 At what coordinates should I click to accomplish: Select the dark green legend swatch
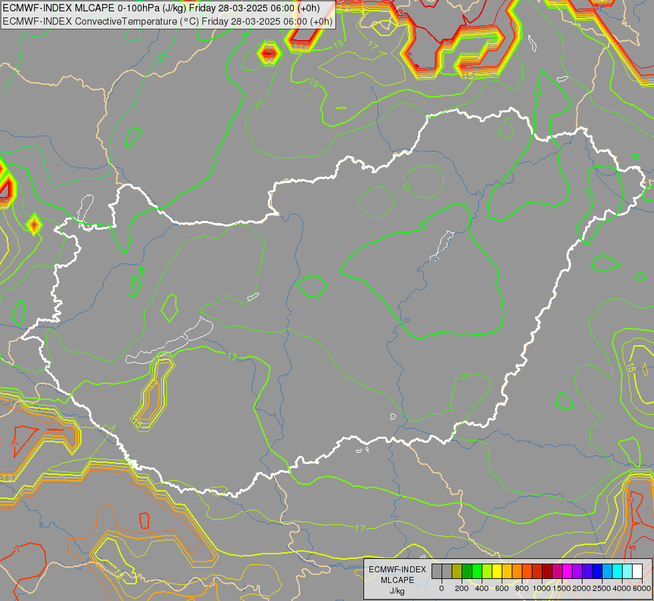467,571
